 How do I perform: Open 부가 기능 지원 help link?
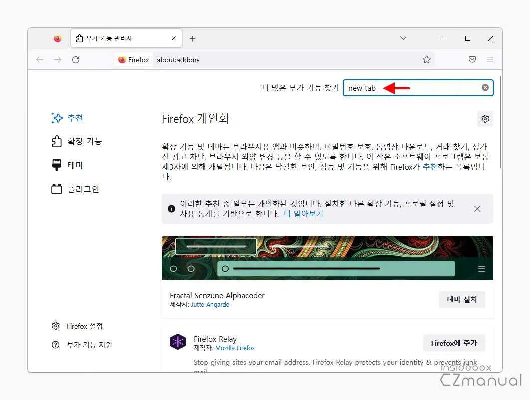point(82,345)
